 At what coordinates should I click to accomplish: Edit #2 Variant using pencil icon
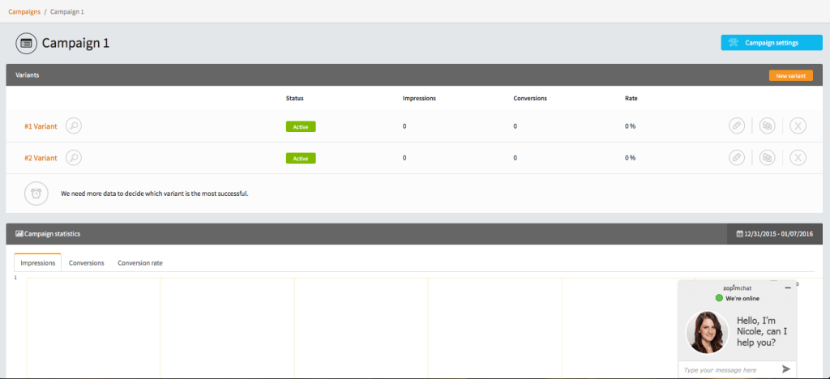[736, 158]
